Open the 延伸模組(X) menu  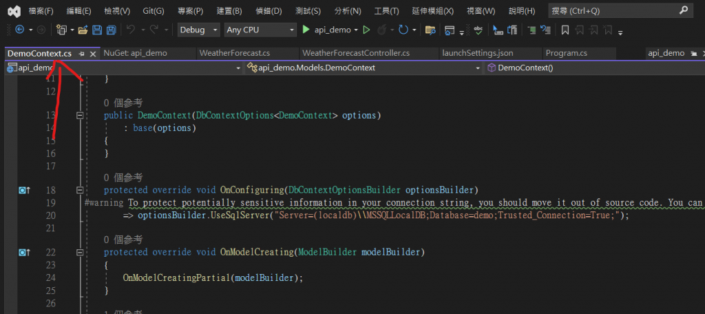(x=432, y=11)
